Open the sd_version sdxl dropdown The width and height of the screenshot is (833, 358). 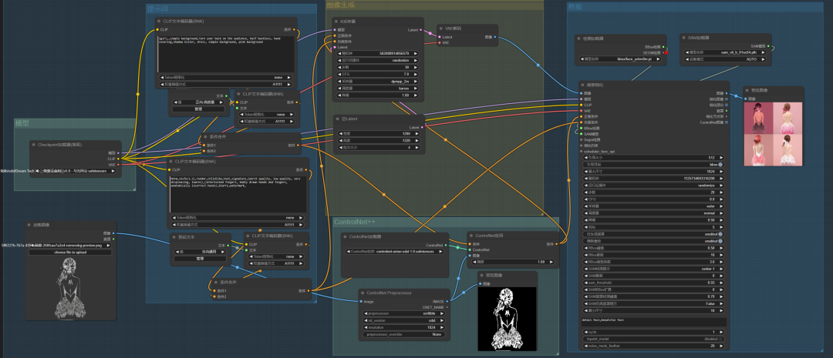[404, 320]
